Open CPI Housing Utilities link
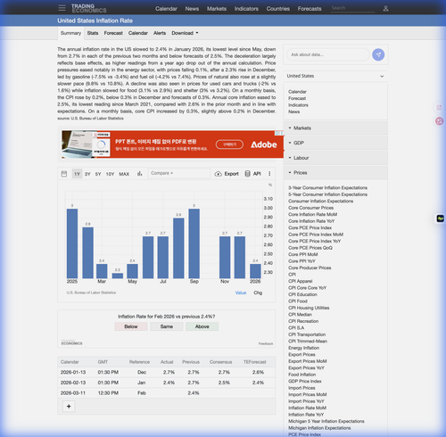The image size is (446, 437). 309,308
